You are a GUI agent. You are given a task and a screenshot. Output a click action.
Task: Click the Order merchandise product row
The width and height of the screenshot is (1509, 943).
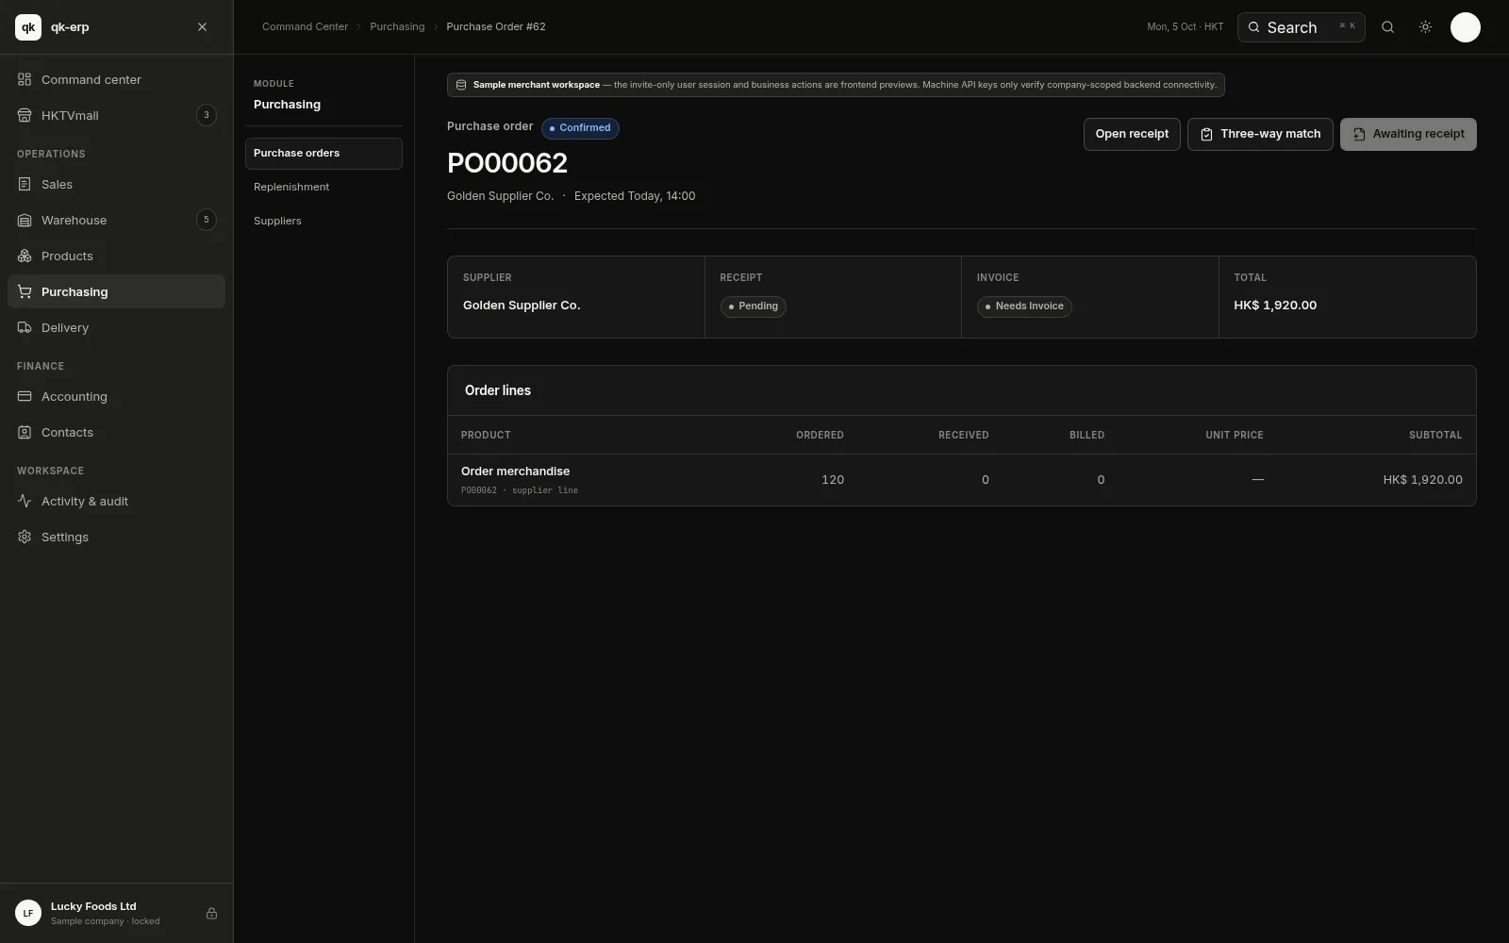tap(961, 480)
